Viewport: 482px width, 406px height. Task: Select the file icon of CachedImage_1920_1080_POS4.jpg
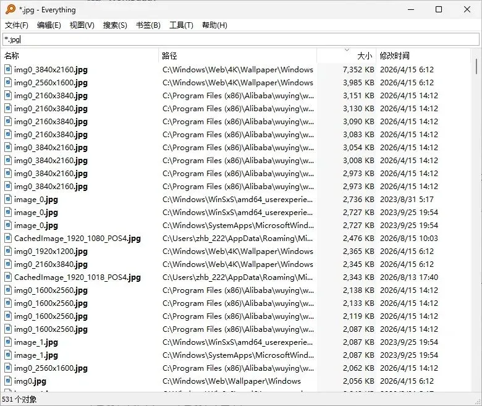click(8, 238)
